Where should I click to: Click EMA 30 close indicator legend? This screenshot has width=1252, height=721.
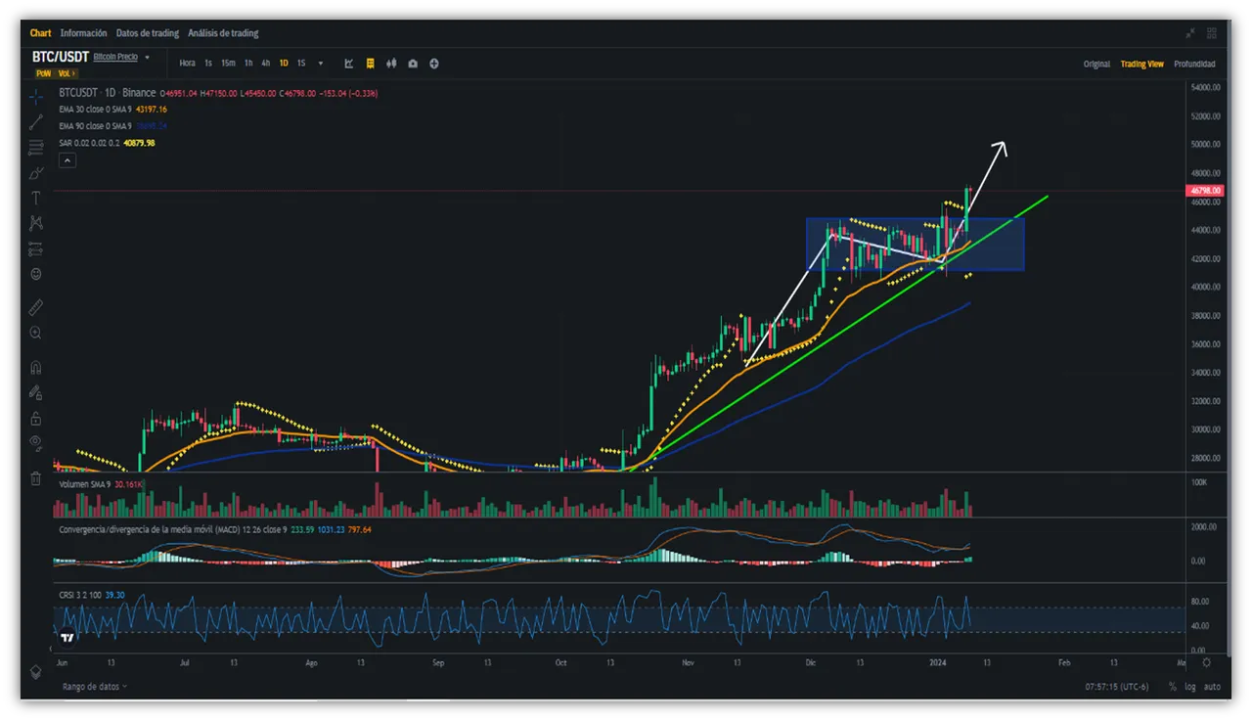[x=96, y=110]
